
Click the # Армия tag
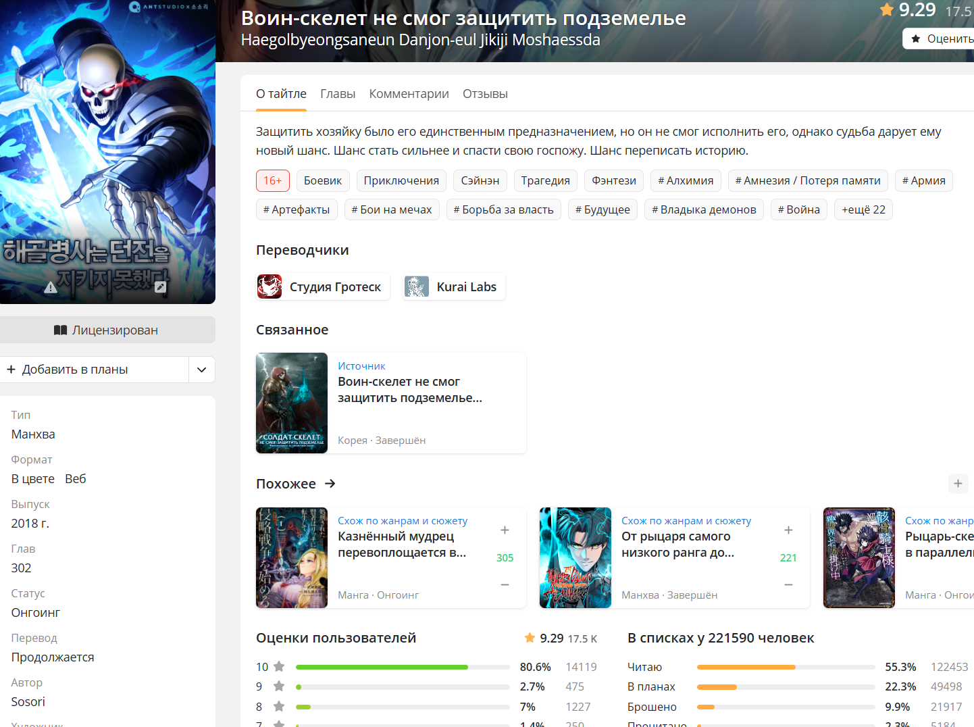pyautogui.click(x=924, y=180)
